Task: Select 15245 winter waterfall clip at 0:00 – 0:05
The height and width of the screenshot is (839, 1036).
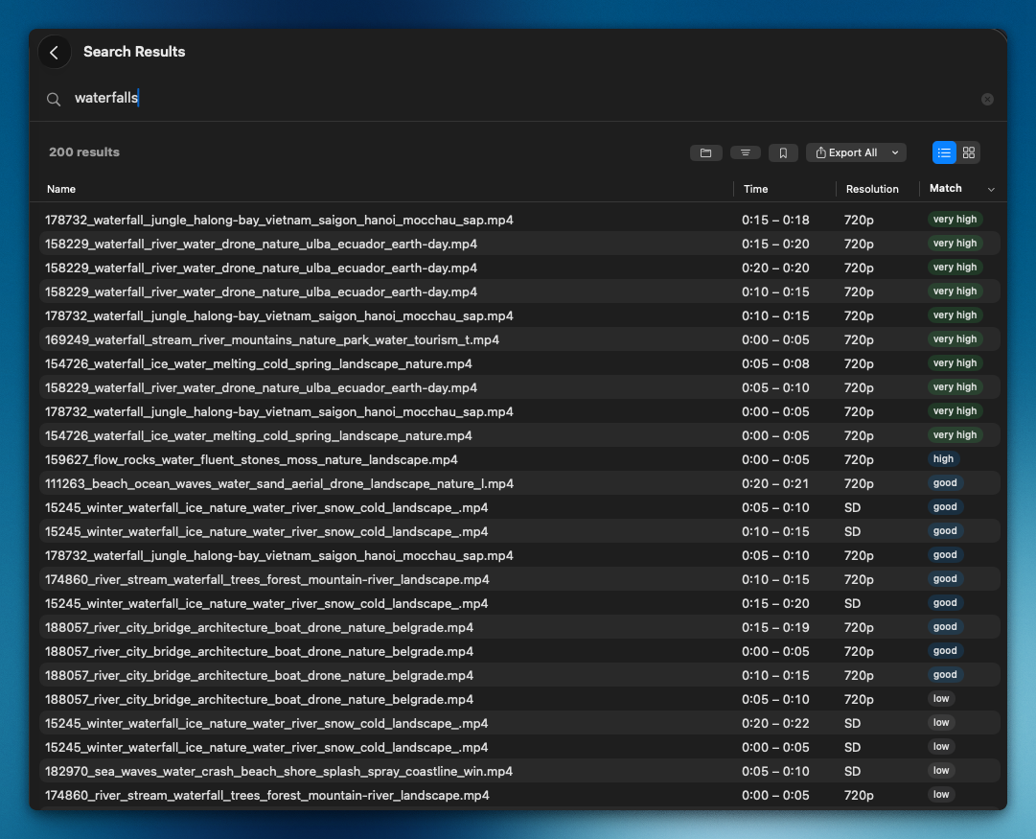Action: [519, 747]
